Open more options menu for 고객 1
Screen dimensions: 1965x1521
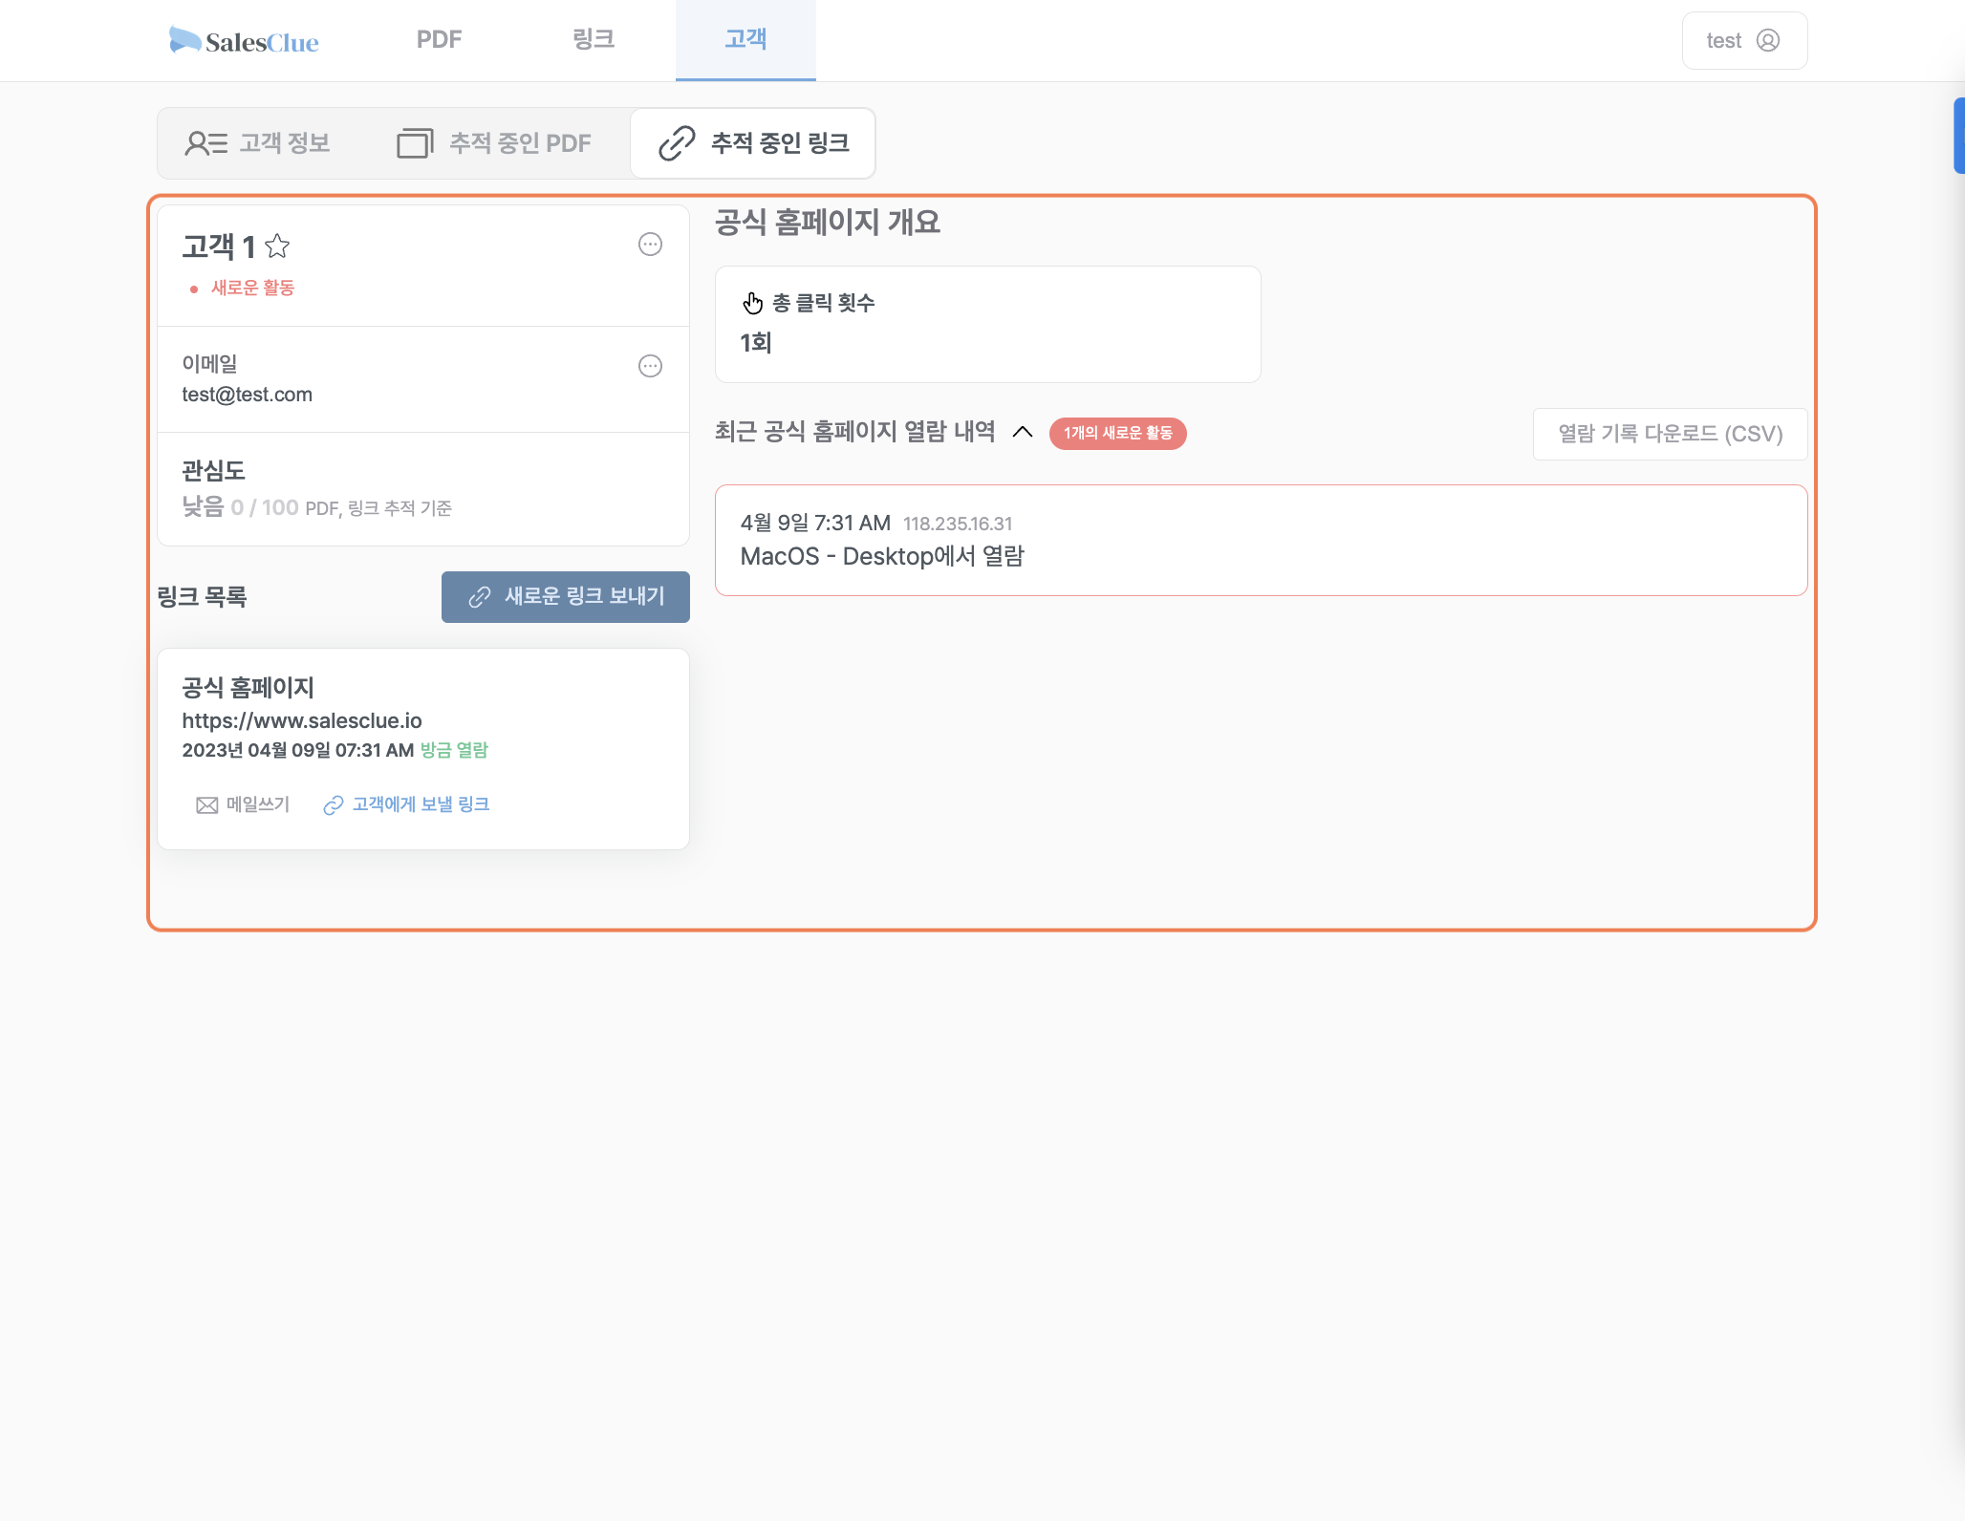650,245
